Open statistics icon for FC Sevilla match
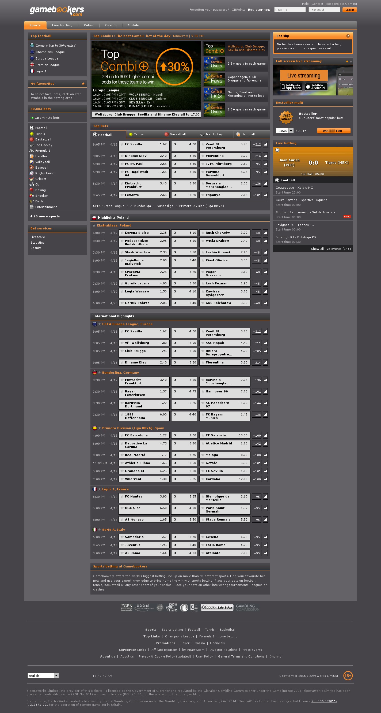 pos(265,144)
